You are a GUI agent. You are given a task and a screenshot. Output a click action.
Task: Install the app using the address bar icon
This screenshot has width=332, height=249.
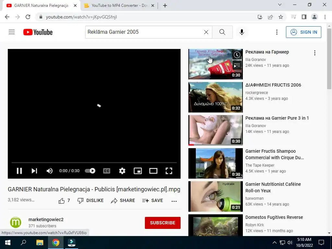click(260, 17)
